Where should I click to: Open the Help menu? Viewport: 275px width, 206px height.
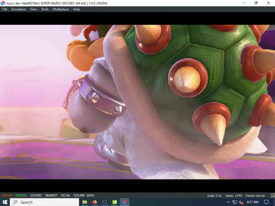[77, 9]
